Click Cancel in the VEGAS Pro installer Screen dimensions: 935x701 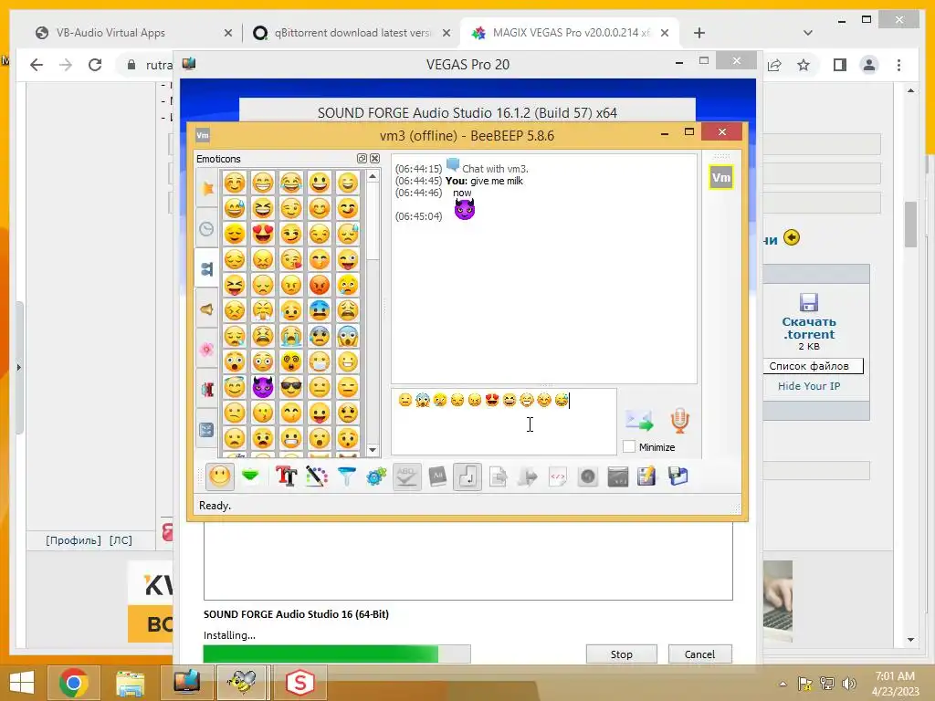point(699,654)
